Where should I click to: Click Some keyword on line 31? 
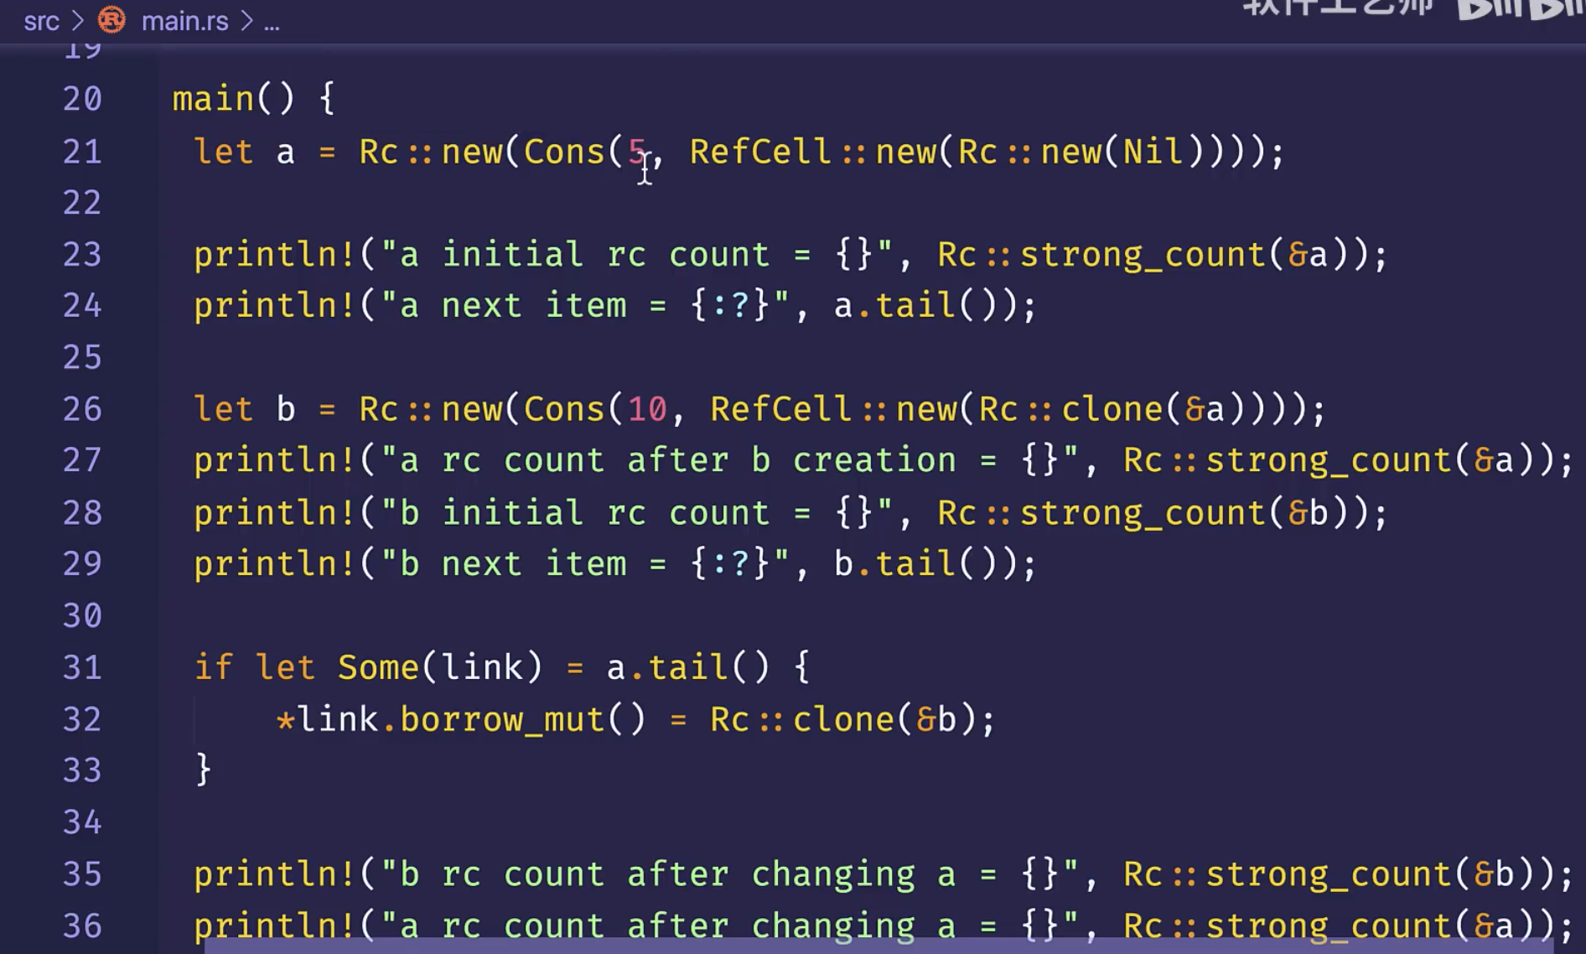378,667
